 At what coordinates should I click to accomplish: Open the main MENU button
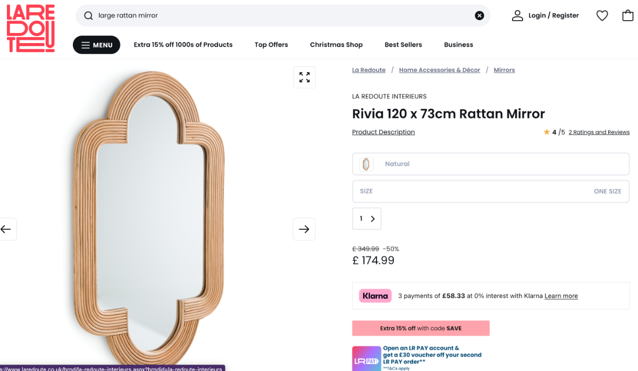point(97,45)
